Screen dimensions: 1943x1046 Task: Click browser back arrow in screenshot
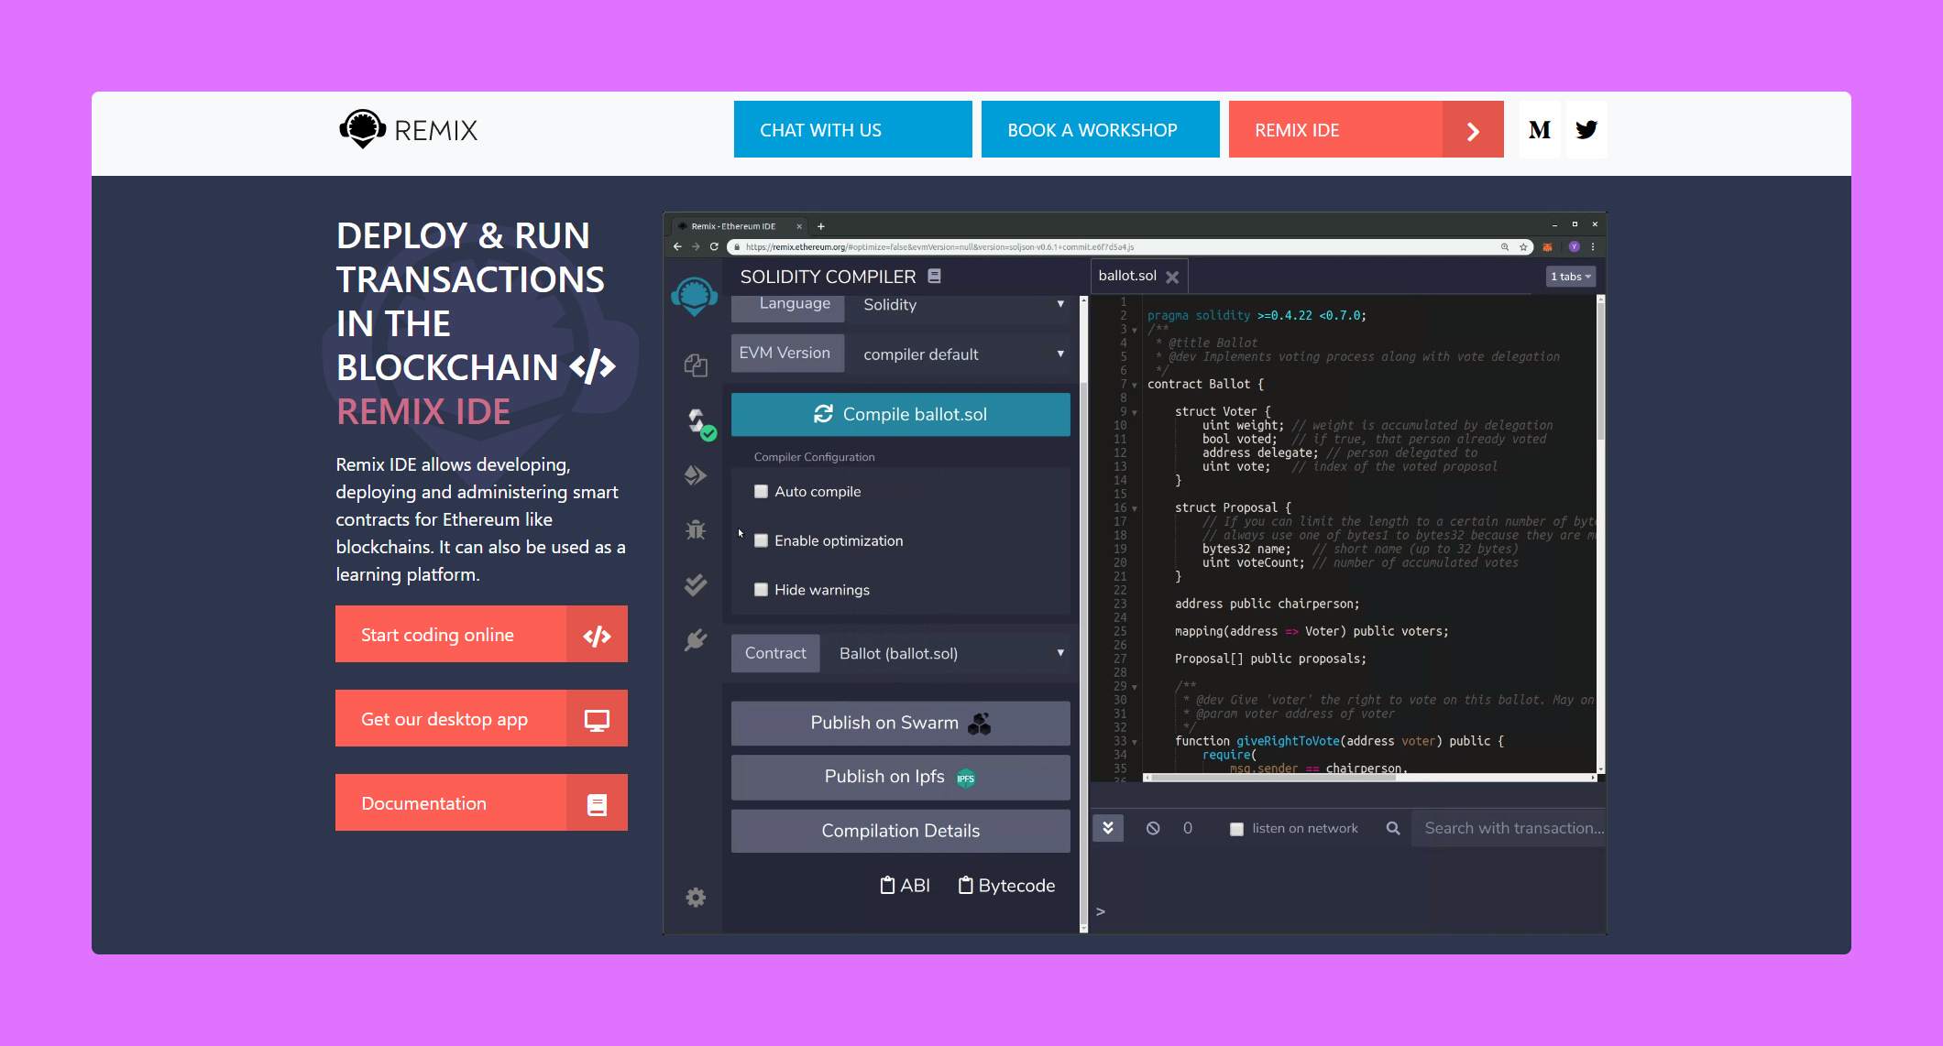coord(677,246)
